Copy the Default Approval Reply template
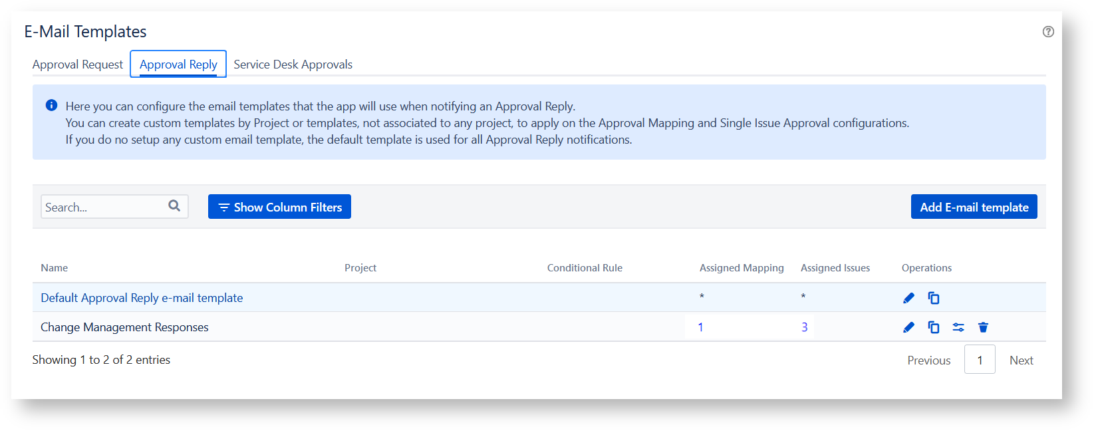 point(934,298)
